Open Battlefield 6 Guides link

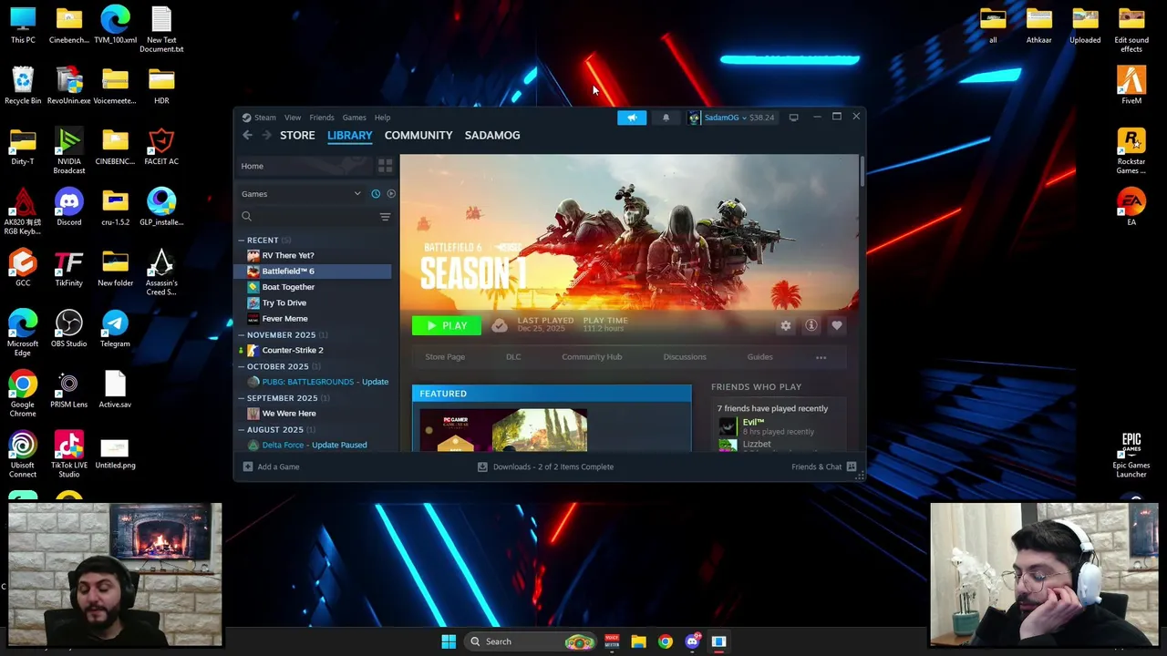[759, 357]
